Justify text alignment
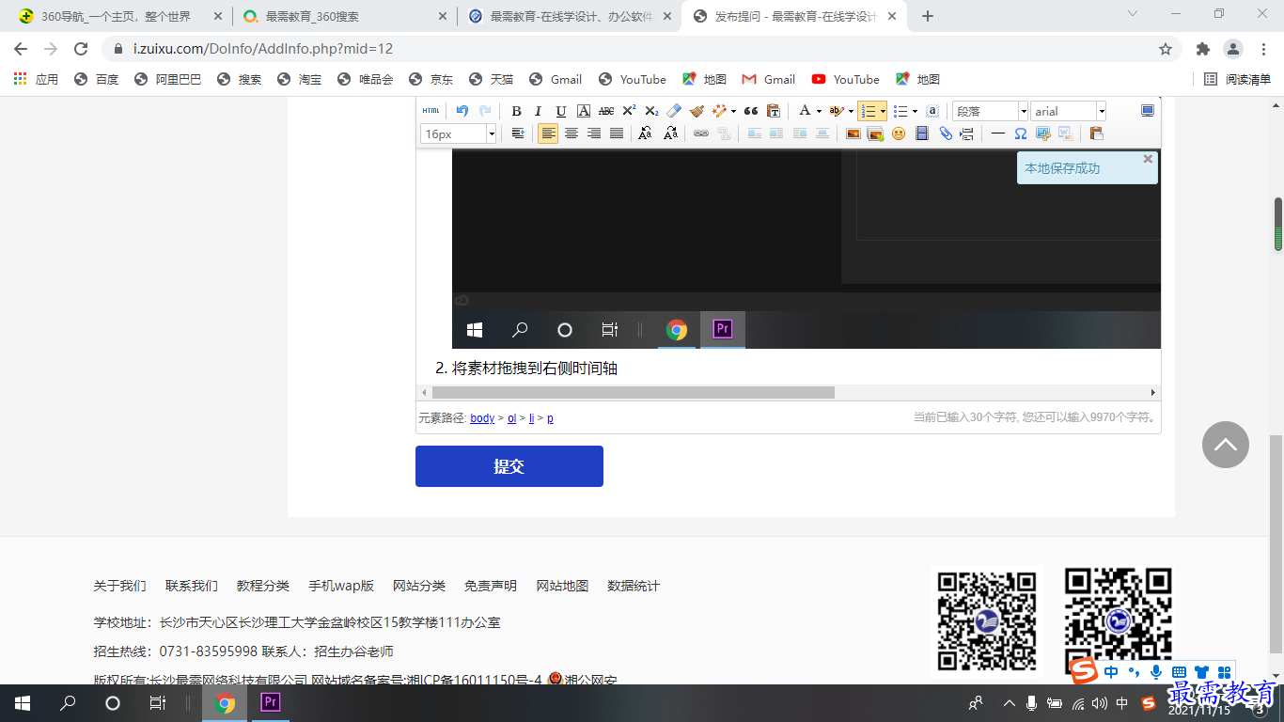Image resolution: width=1284 pixels, height=722 pixels. tap(616, 133)
